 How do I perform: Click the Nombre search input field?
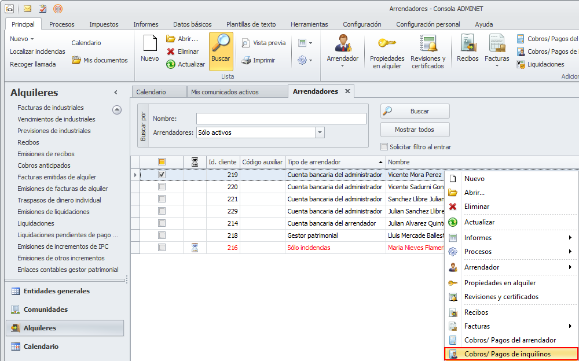click(281, 119)
